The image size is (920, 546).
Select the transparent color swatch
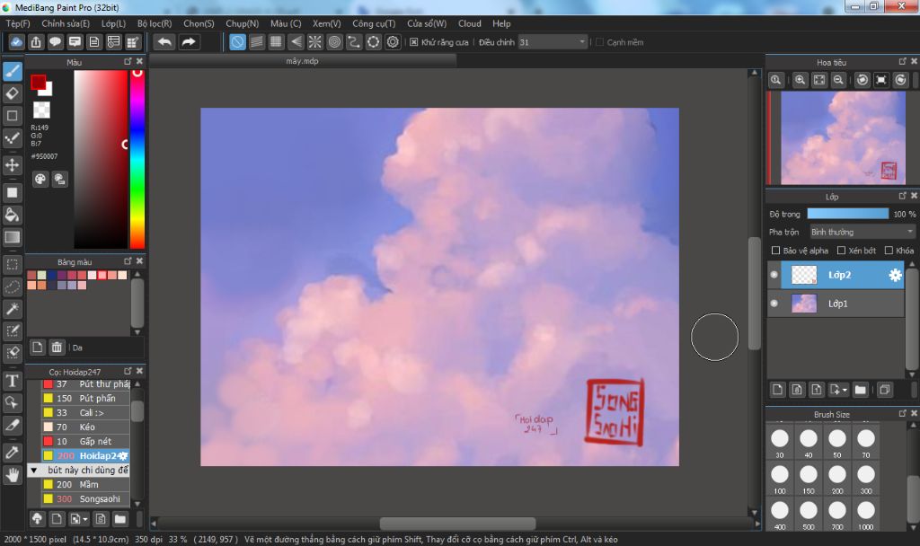[41, 110]
